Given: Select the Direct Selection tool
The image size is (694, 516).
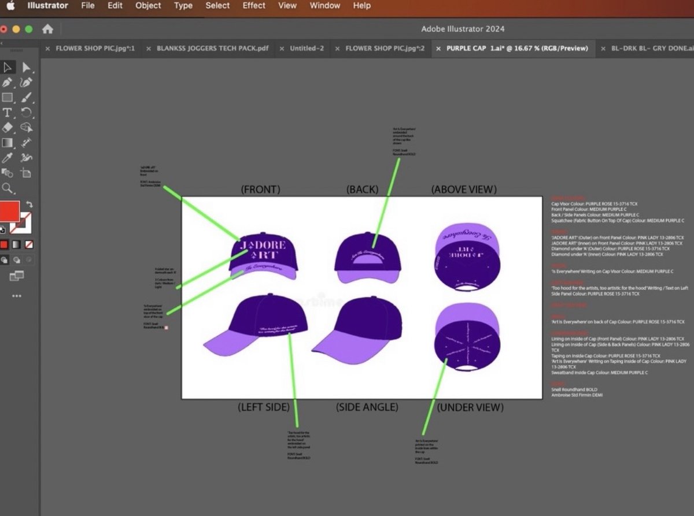Looking at the screenshot, I should tap(26, 68).
